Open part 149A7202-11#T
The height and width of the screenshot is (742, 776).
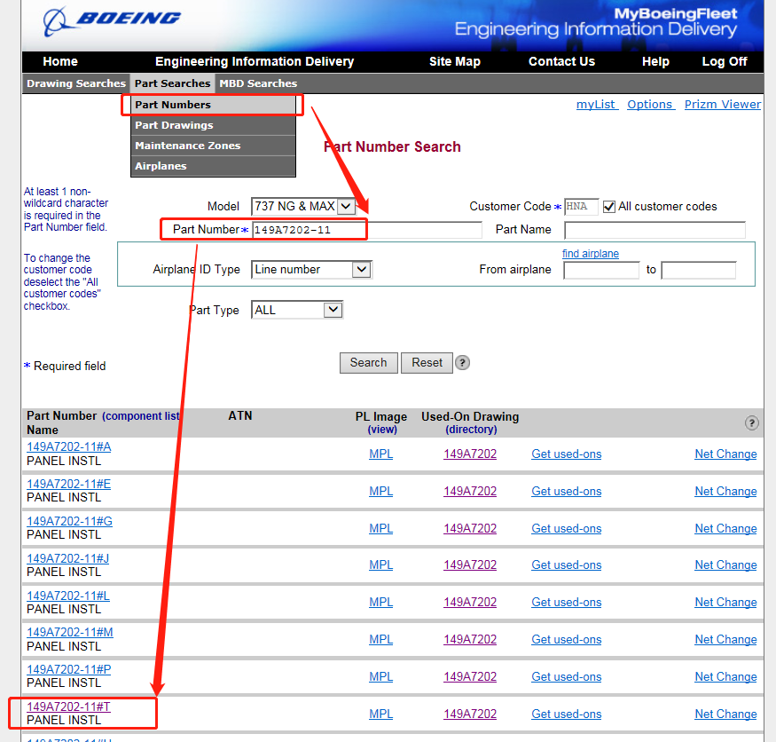coord(69,706)
